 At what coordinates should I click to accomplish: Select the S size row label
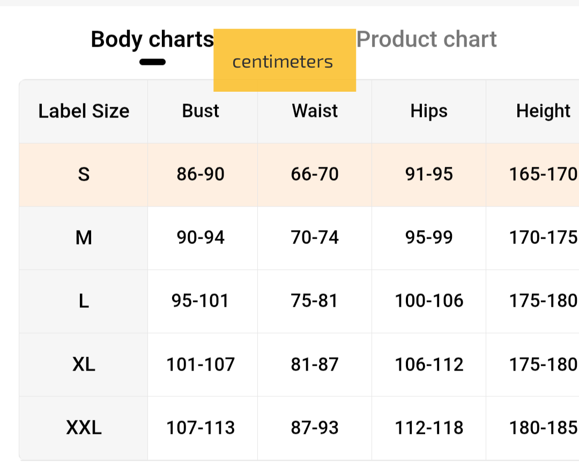84,174
